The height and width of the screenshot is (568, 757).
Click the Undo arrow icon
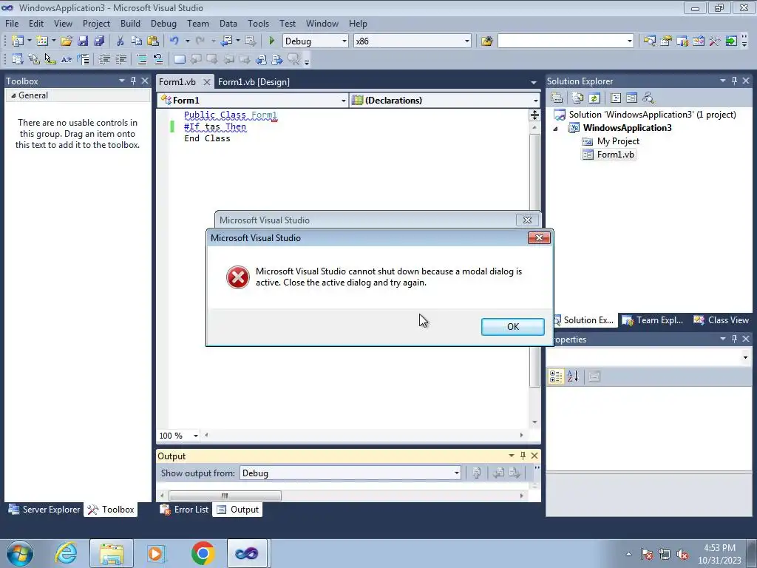[174, 41]
